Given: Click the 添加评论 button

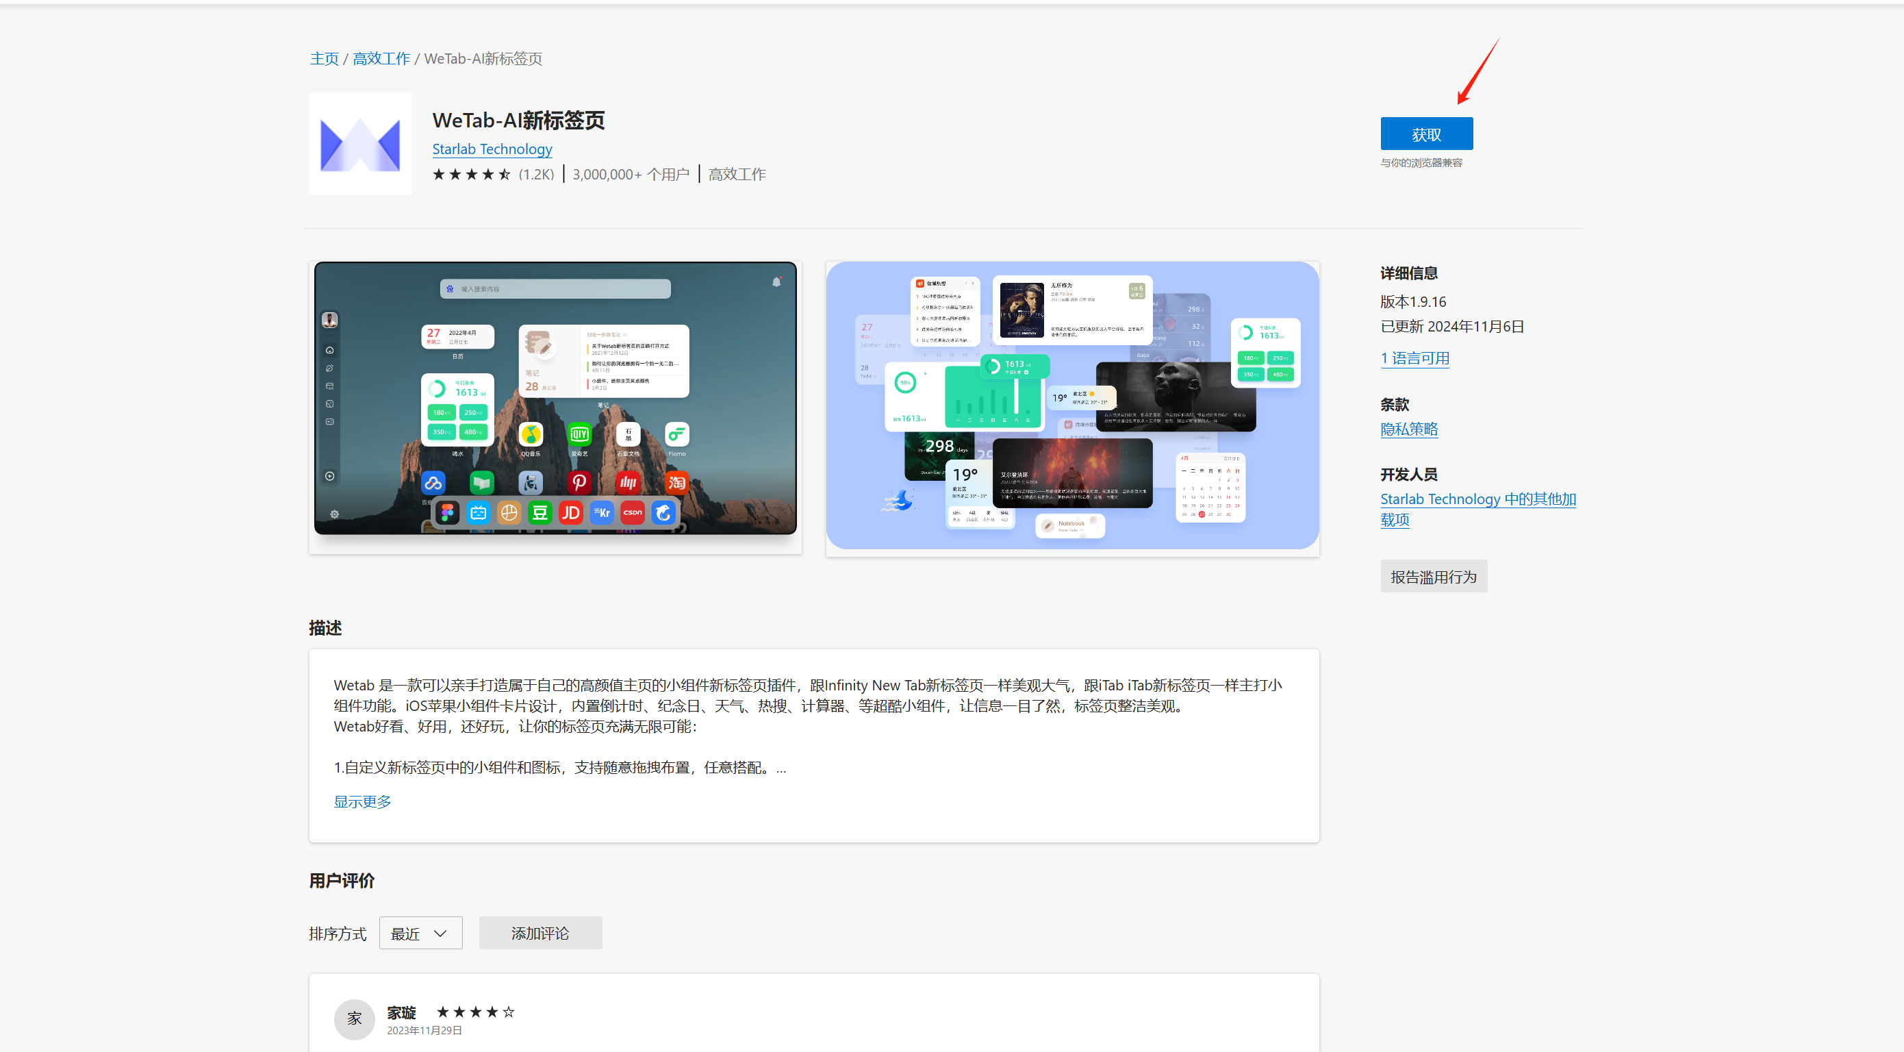Looking at the screenshot, I should tap(540, 933).
